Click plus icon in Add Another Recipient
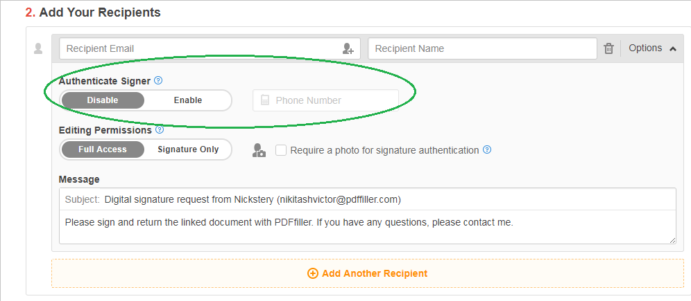This screenshot has width=691, height=301. [312, 273]
